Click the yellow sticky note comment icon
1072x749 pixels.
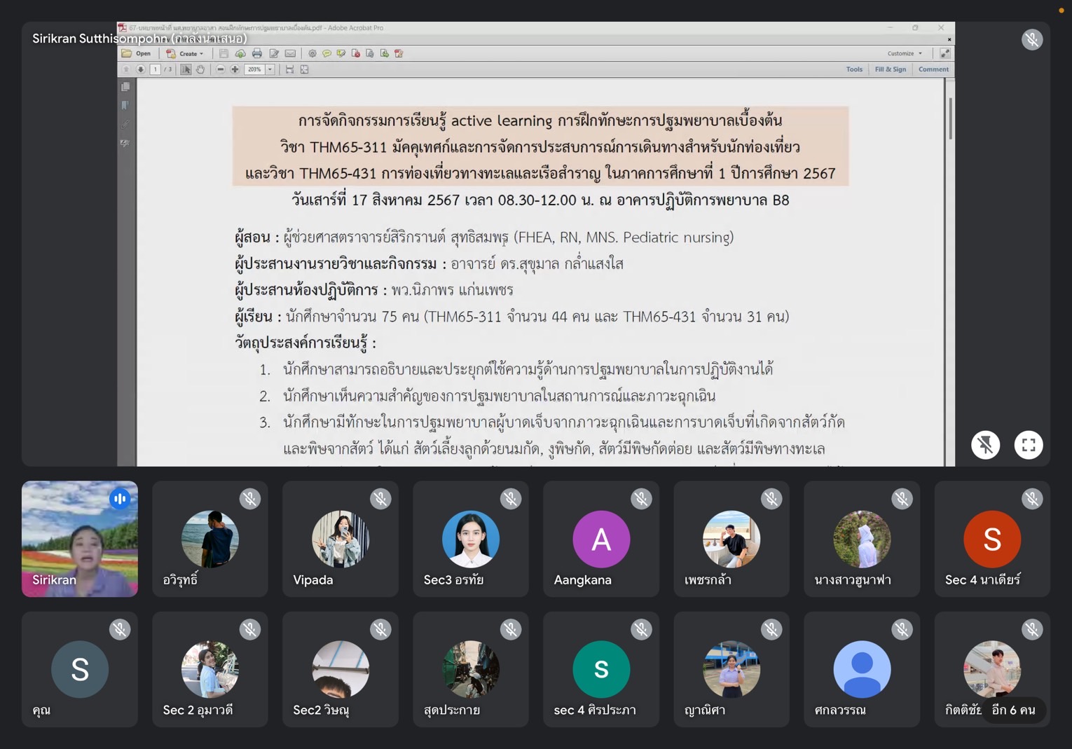coord(327,53)
